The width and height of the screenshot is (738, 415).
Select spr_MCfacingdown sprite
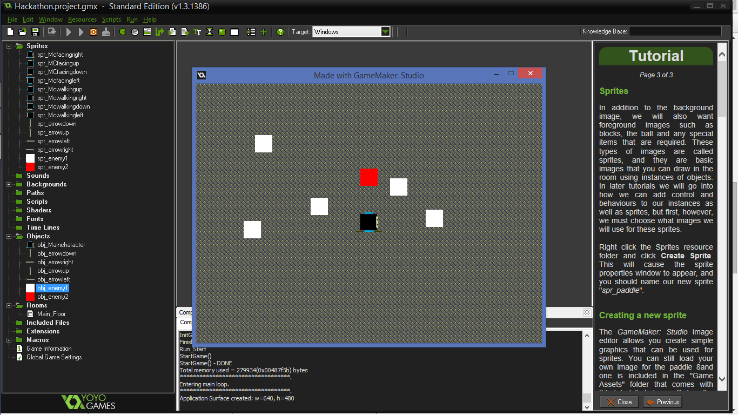pyautogui.click(x=62, y=72)
